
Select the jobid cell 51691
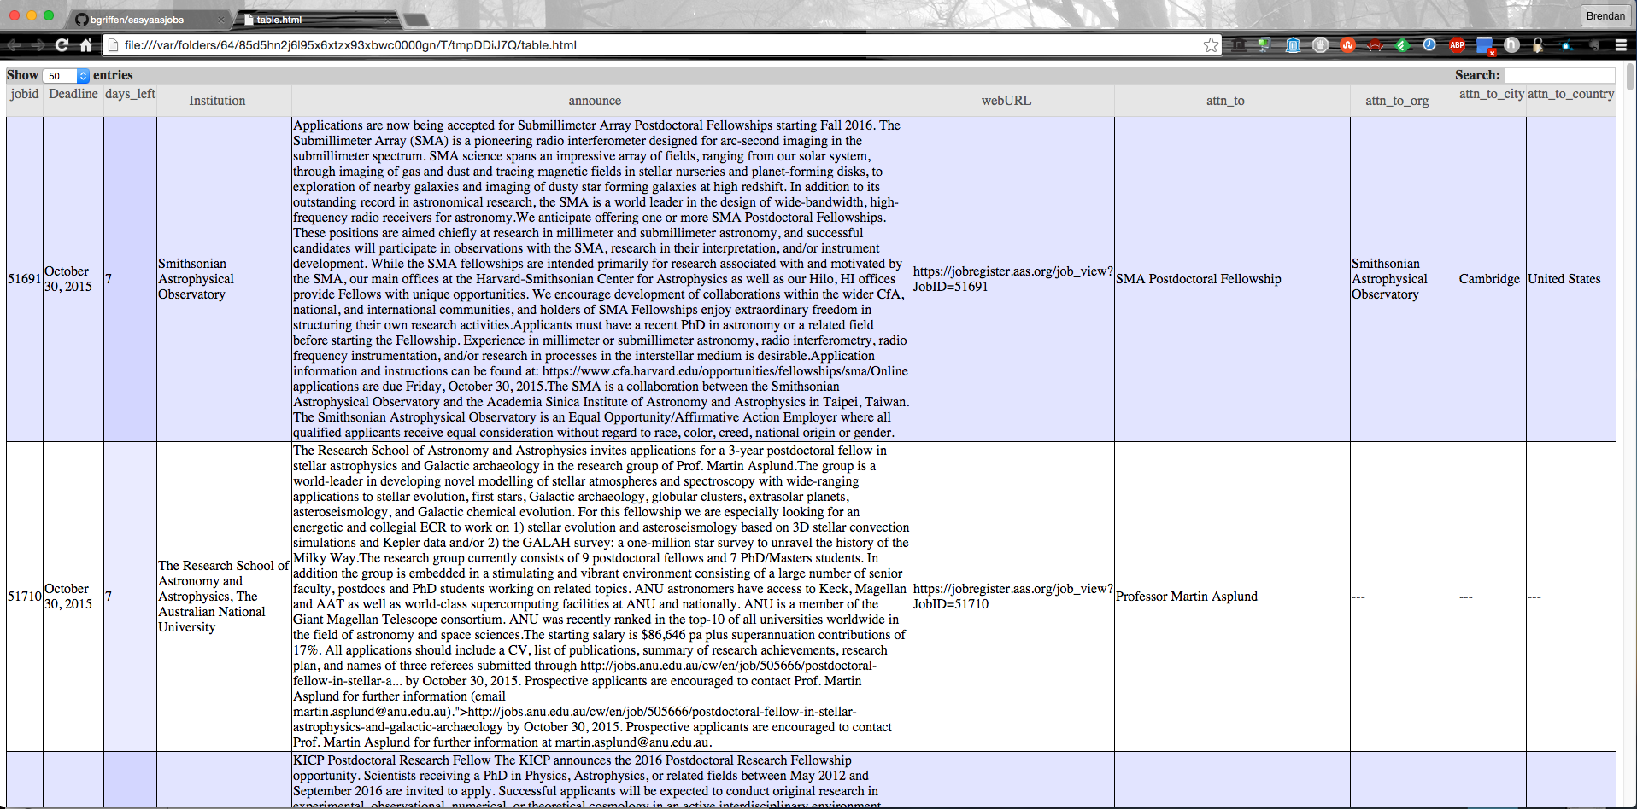(25, 279)
